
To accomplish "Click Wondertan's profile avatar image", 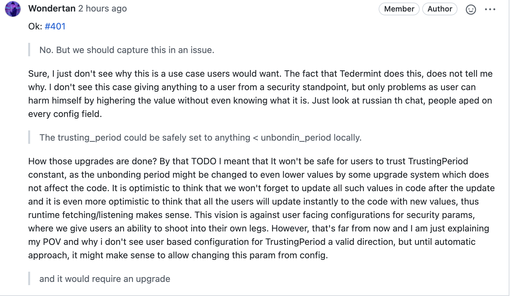I will tap(13, 9).
